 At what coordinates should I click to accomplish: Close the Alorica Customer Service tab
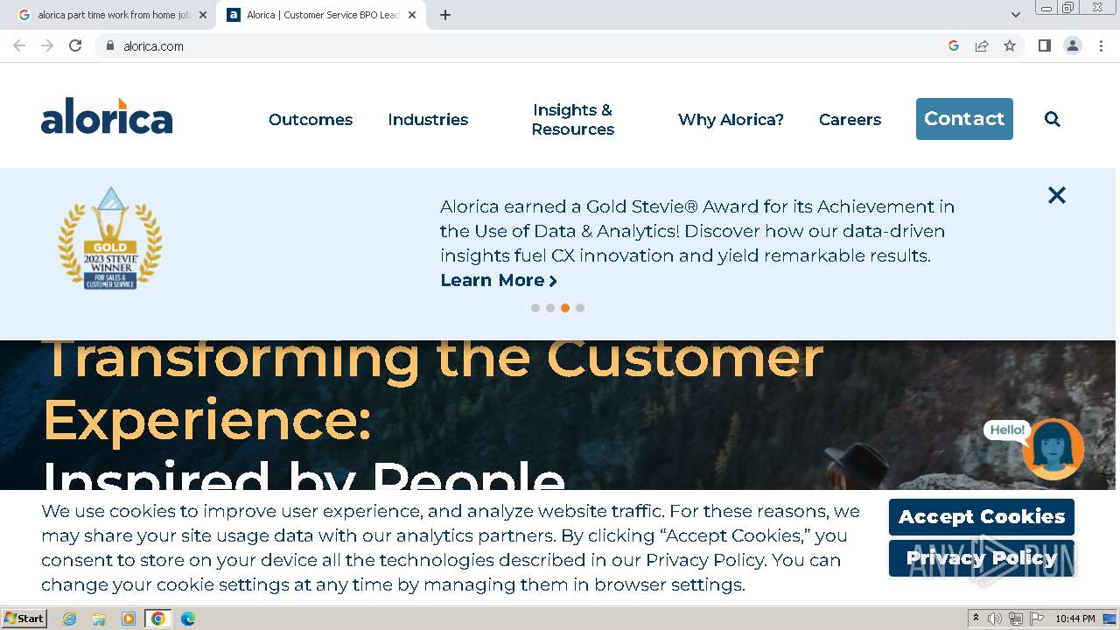click(x=411, y=15)
